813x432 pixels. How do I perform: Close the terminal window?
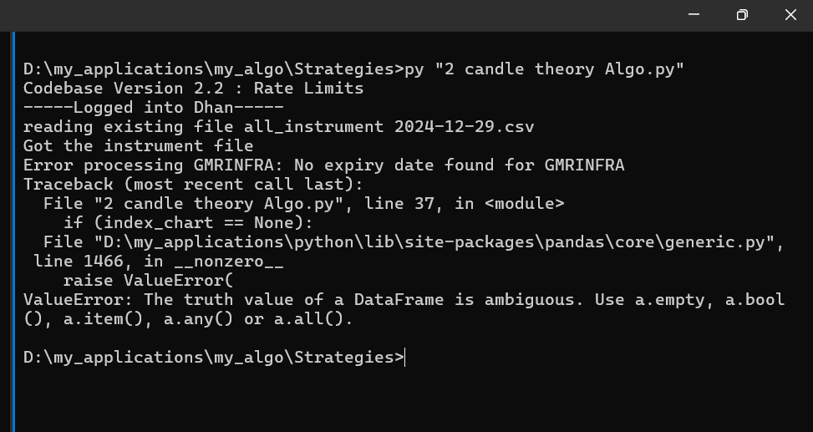tap(790, 15)
